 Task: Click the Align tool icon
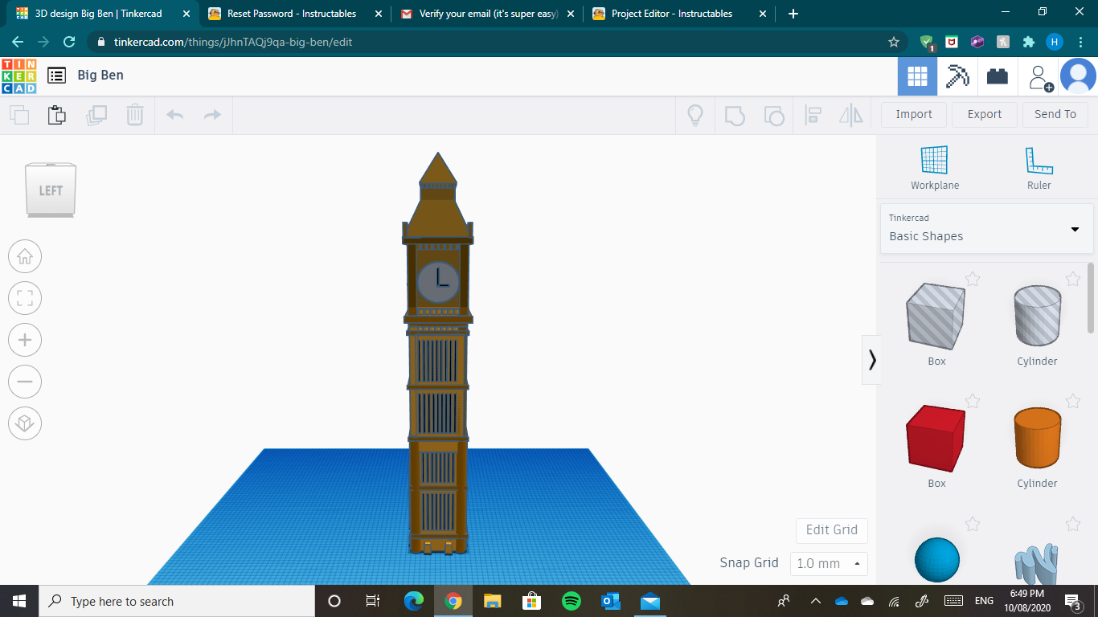[813, 115]
